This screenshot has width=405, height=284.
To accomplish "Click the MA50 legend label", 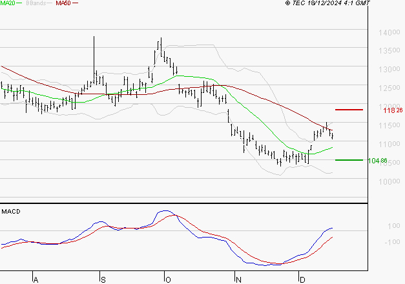I will 63,3.
